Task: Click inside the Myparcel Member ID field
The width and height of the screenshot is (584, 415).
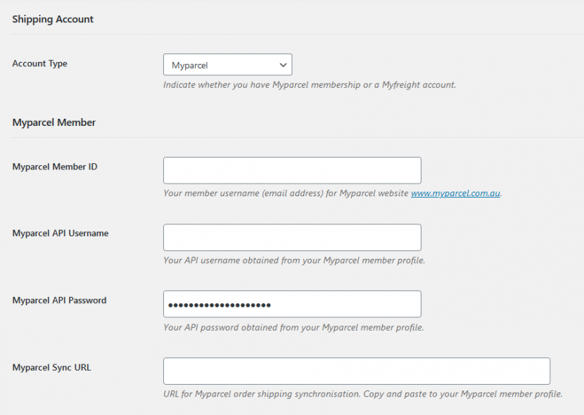Action: (291, 170)
